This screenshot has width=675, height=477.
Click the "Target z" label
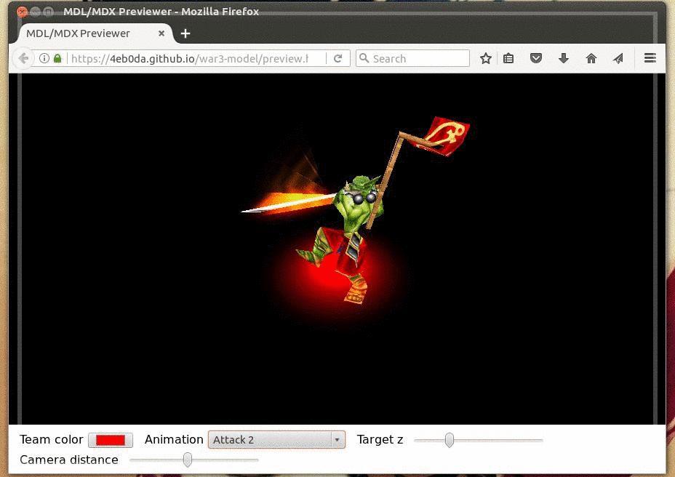pyautogui.click(x=380, y=439)
